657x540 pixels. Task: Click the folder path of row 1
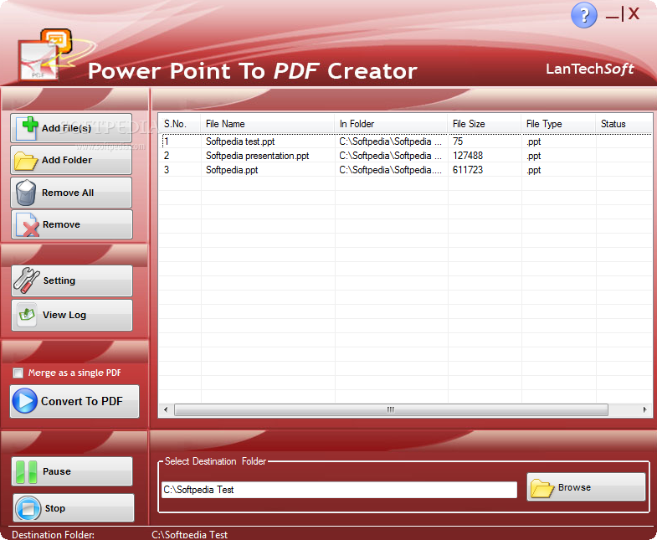coord(391,141)
